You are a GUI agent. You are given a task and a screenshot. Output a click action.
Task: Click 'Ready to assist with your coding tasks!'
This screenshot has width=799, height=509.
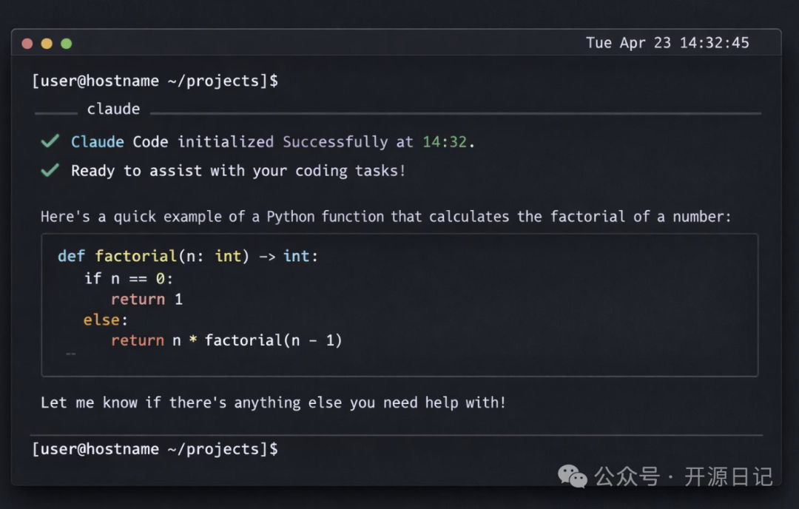click(x=238, y=171)
